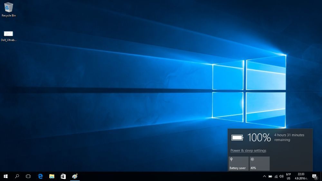Change the 40% brightness tile

coord(260,164)
